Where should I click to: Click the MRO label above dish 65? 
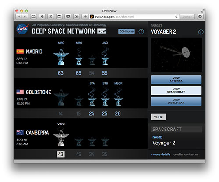click(79, 43)
